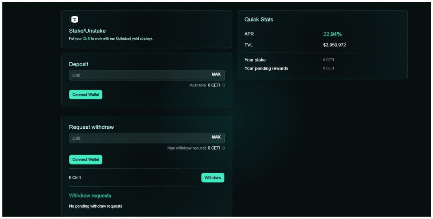Focus the Request withdraw amount input
Screen dimensions: 433x219
click(x=138, y=138)
